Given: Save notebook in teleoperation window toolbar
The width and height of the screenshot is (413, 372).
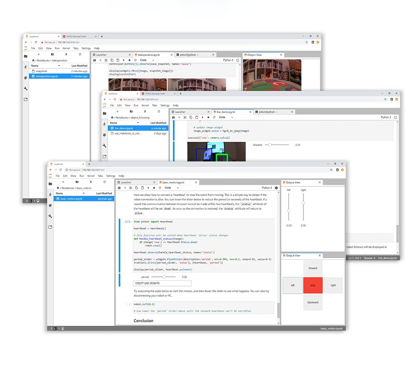Looking at the screenshot, I should click(x=95, y=60).
